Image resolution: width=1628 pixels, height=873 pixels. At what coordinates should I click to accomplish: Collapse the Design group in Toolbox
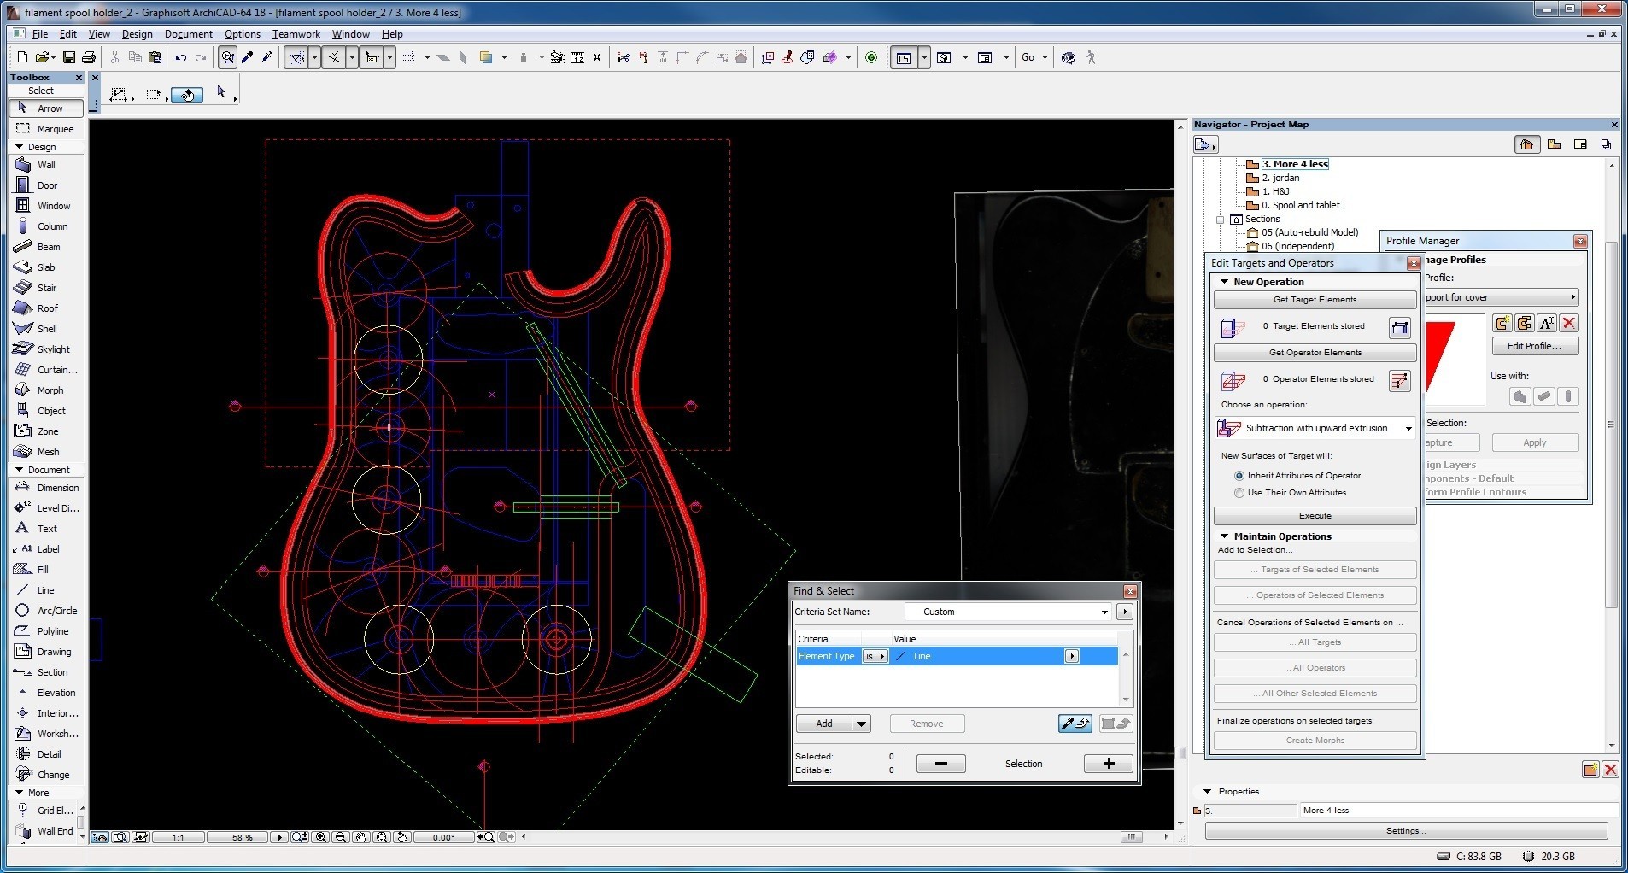pyautogui.click(x=20, y=147)
